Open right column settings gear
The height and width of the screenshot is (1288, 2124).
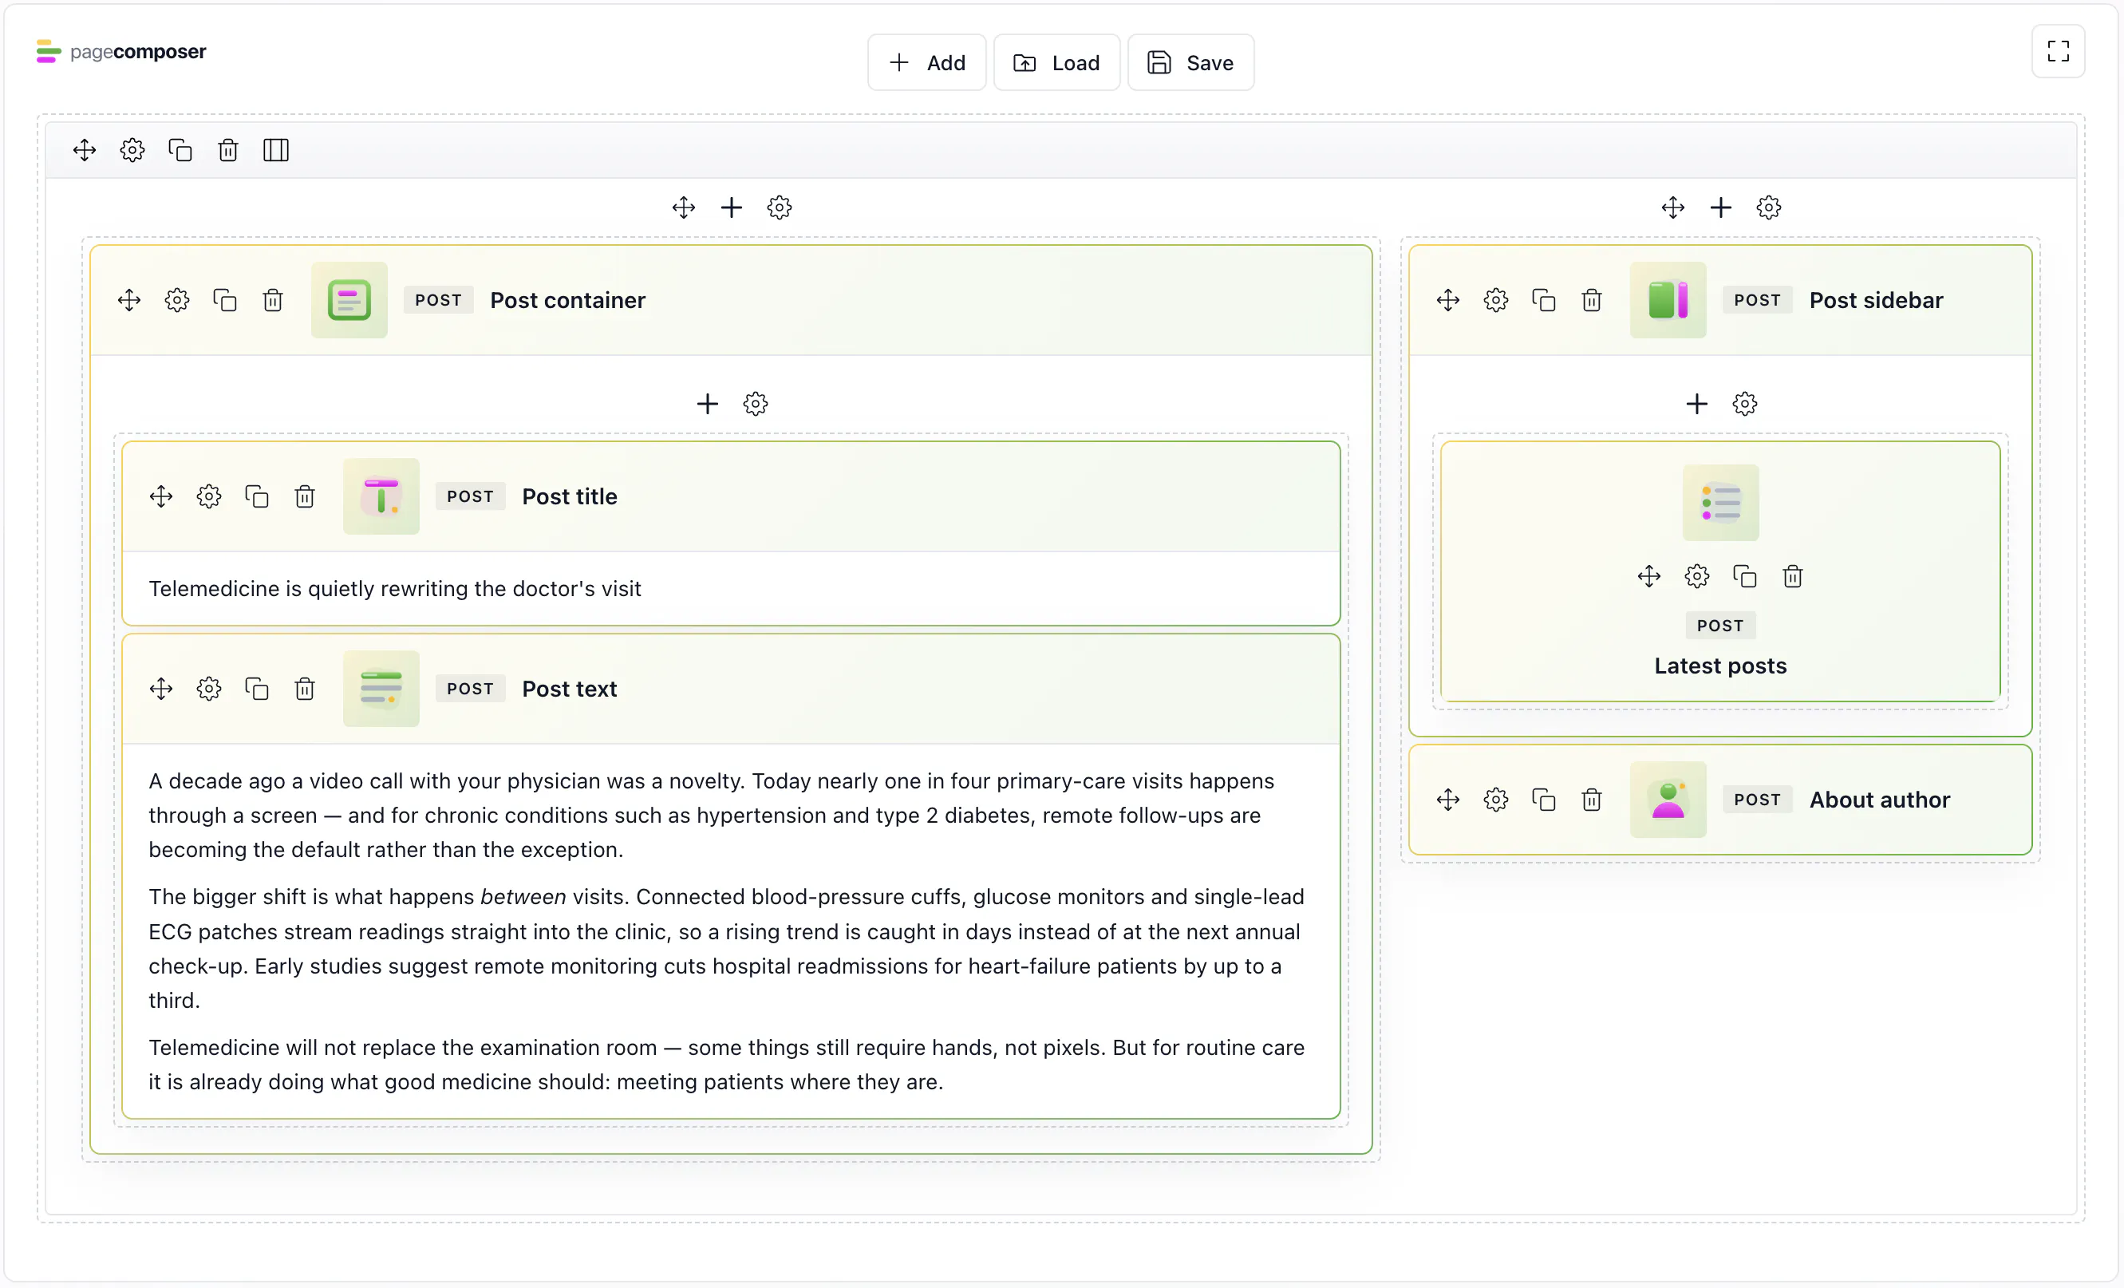(1768, 207)
